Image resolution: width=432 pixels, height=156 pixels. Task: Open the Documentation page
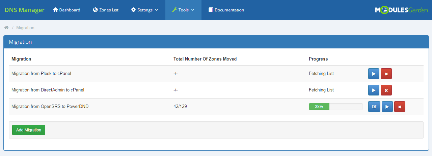point(226,10)
